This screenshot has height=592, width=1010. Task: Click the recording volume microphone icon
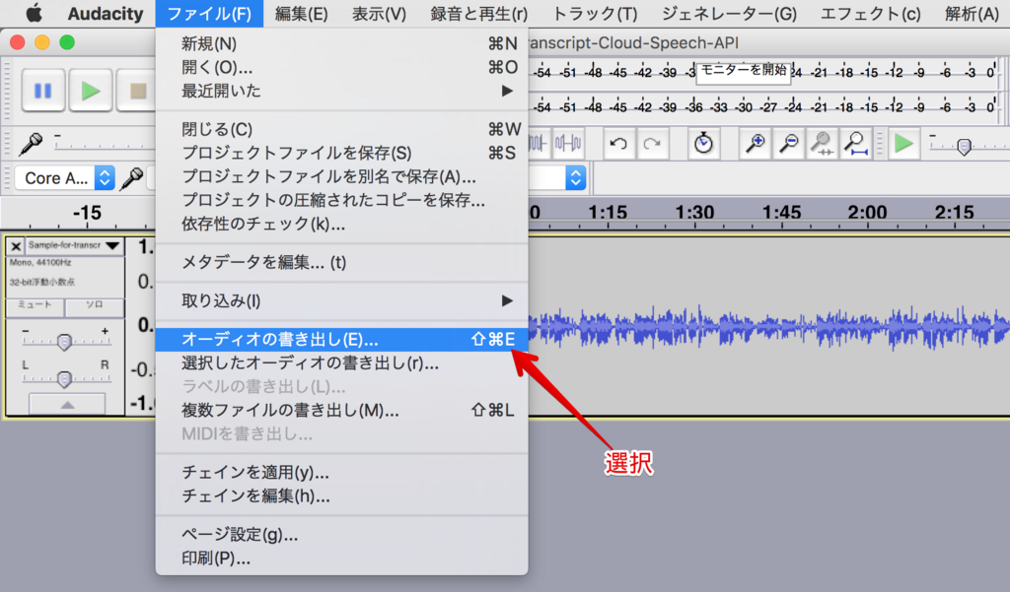pos(31,144)
